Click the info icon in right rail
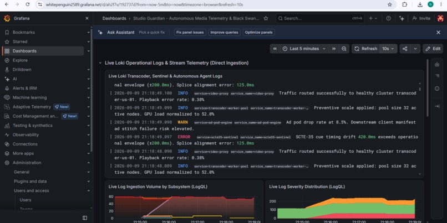The height and width of the screenshot is (223, 447). click(x=436, y=89)
